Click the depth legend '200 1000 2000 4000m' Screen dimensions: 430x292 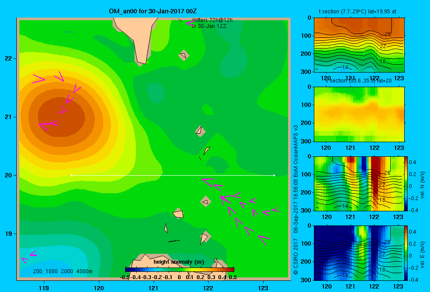tap(62, 271)
